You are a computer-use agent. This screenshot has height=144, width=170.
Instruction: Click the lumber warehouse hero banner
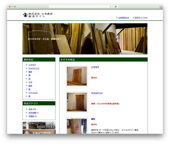[x=85, y=39]
